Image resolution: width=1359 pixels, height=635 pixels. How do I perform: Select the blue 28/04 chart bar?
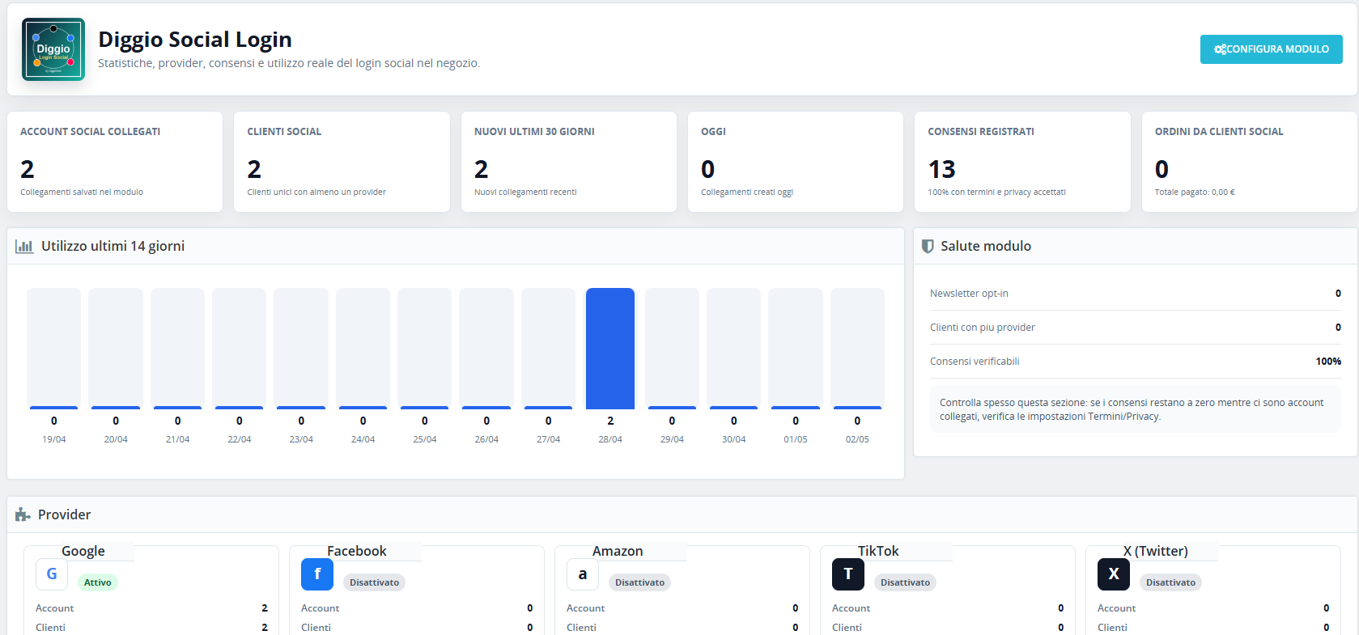610,349
